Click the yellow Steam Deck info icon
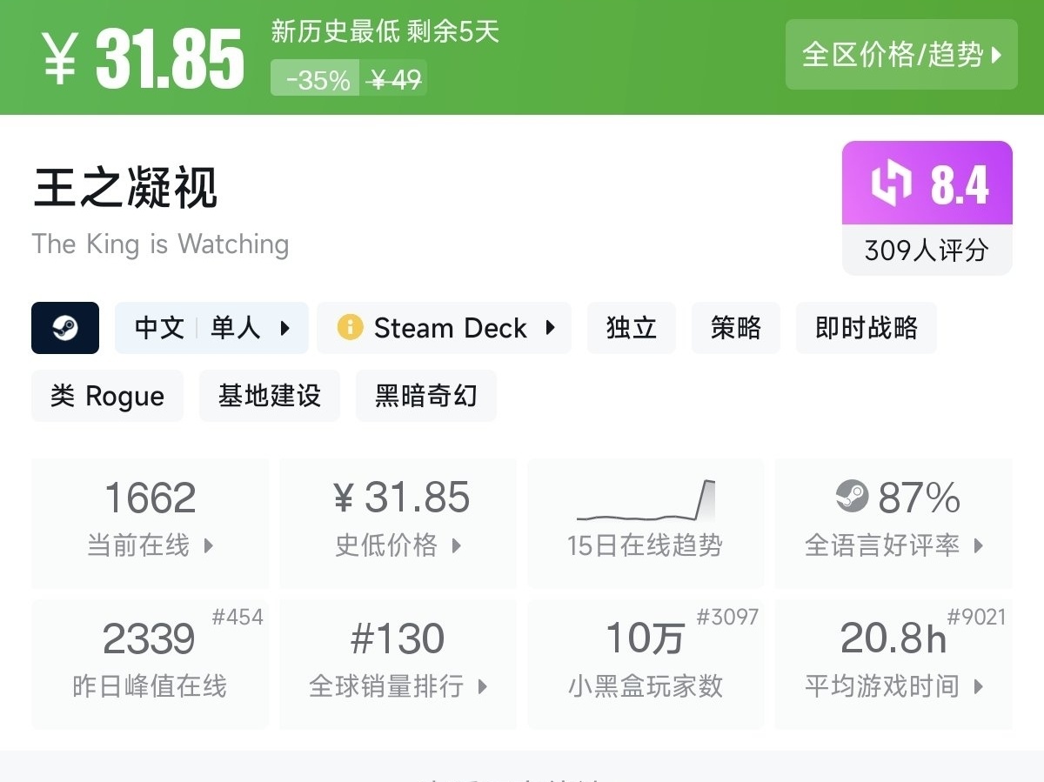This screenshot has height=782, width=1044. pyautogui.click(x=349, y=328)
